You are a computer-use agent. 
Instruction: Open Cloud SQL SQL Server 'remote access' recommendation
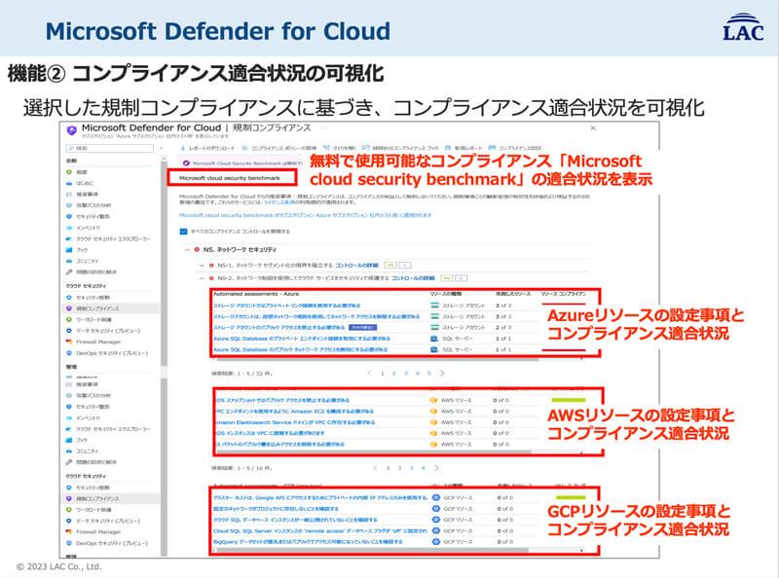click(320, 531)
